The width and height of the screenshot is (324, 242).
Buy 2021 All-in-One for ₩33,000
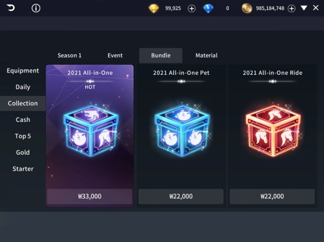90,196
